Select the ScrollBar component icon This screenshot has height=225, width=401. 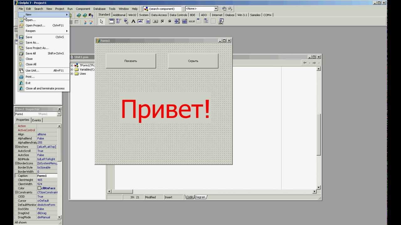pyautogui.click(x=191, y=21)
